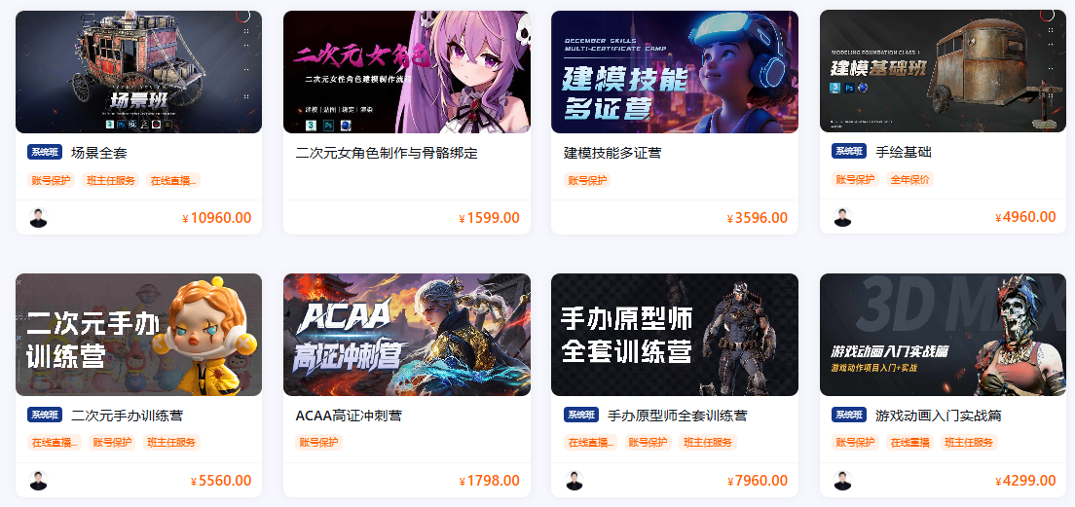Click 系统班 badge beside 场景全套
Viewport: 1075px width, 507px height.
[x=45, y=152]
